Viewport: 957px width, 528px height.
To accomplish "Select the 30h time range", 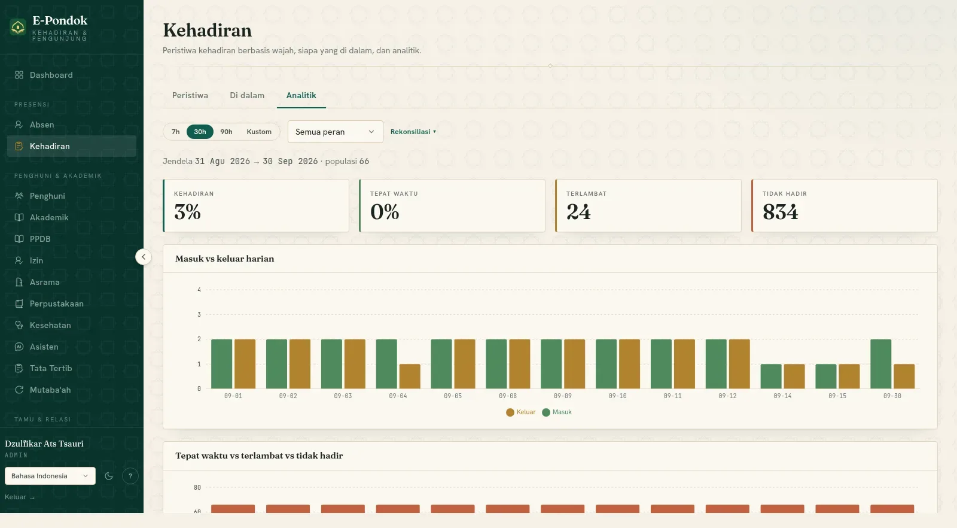I will point(200,132).
